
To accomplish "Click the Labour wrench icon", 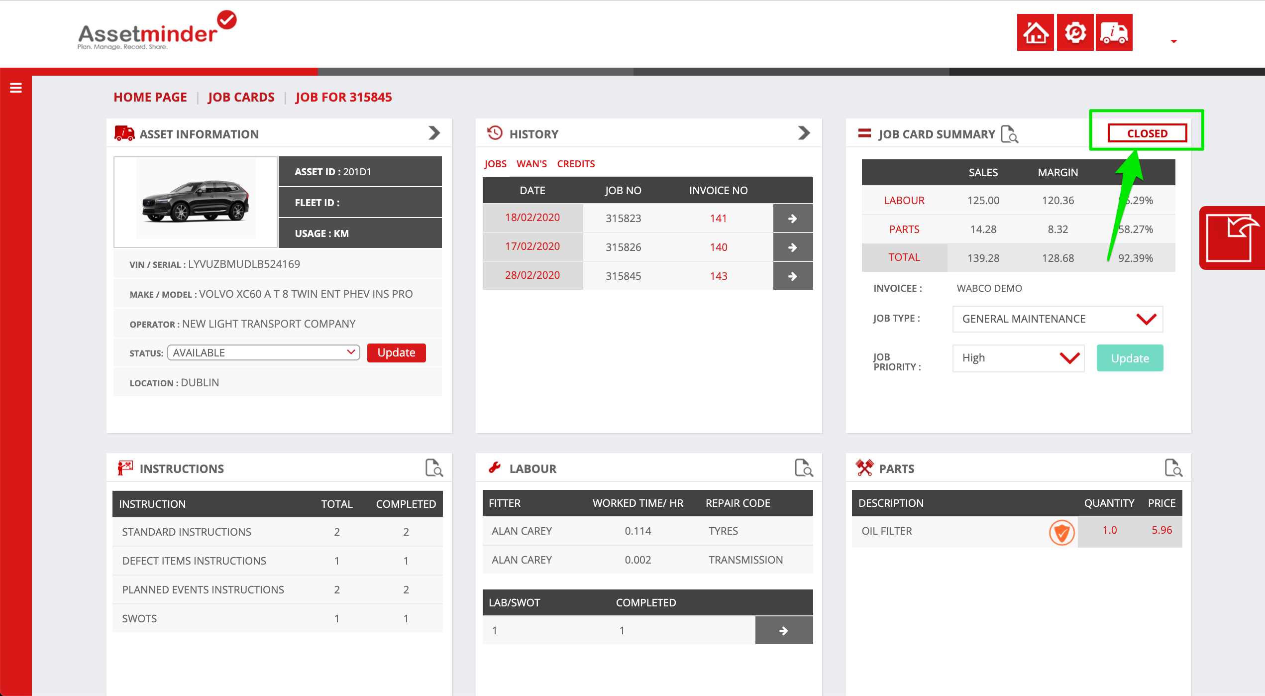I will pos(495,467).
